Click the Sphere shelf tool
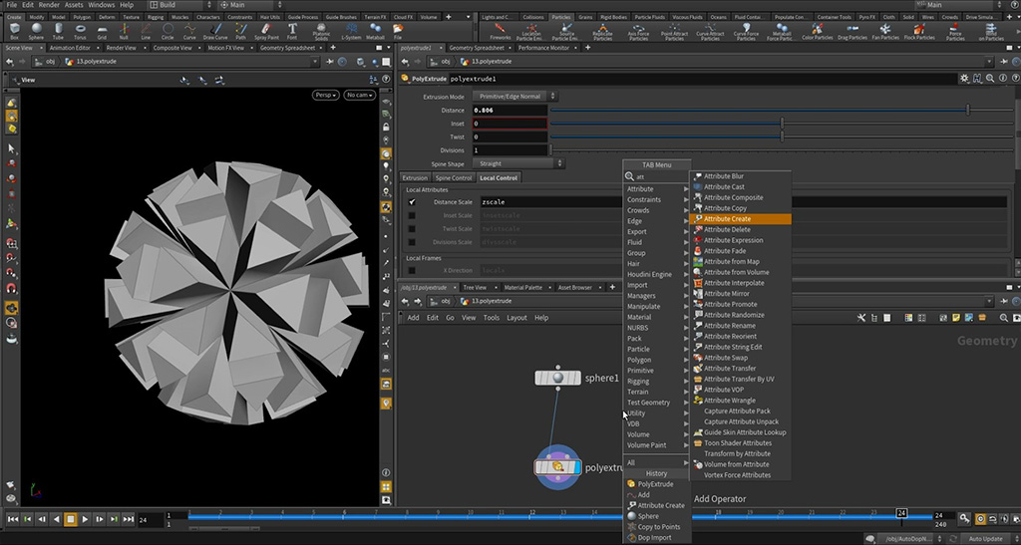The image size is (1021, 545). (x=37, y=31)
